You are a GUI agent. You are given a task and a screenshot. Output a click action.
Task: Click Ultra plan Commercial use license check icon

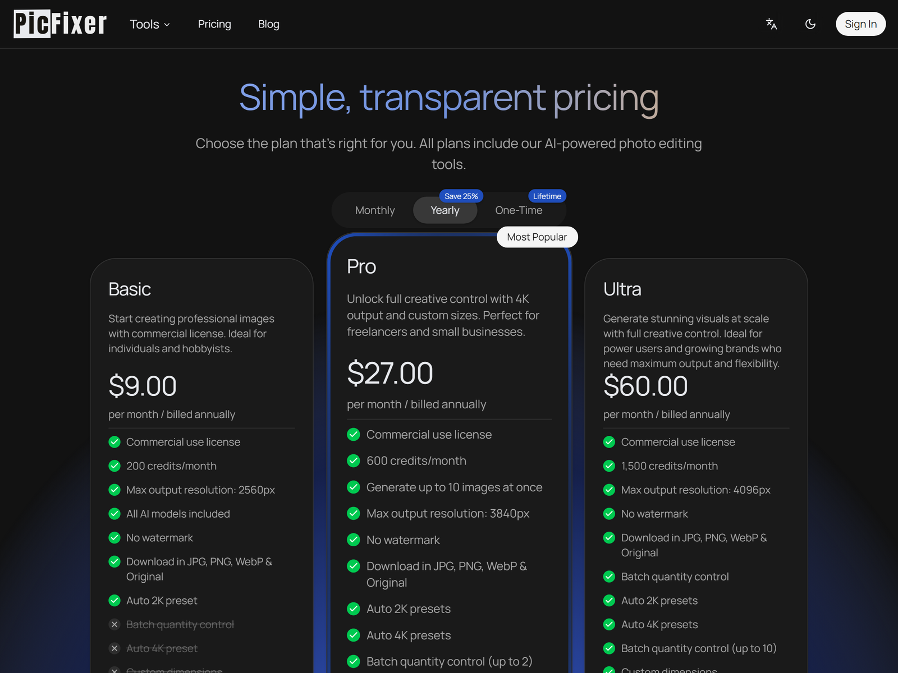pyautogui.click(x=610, y=442)
